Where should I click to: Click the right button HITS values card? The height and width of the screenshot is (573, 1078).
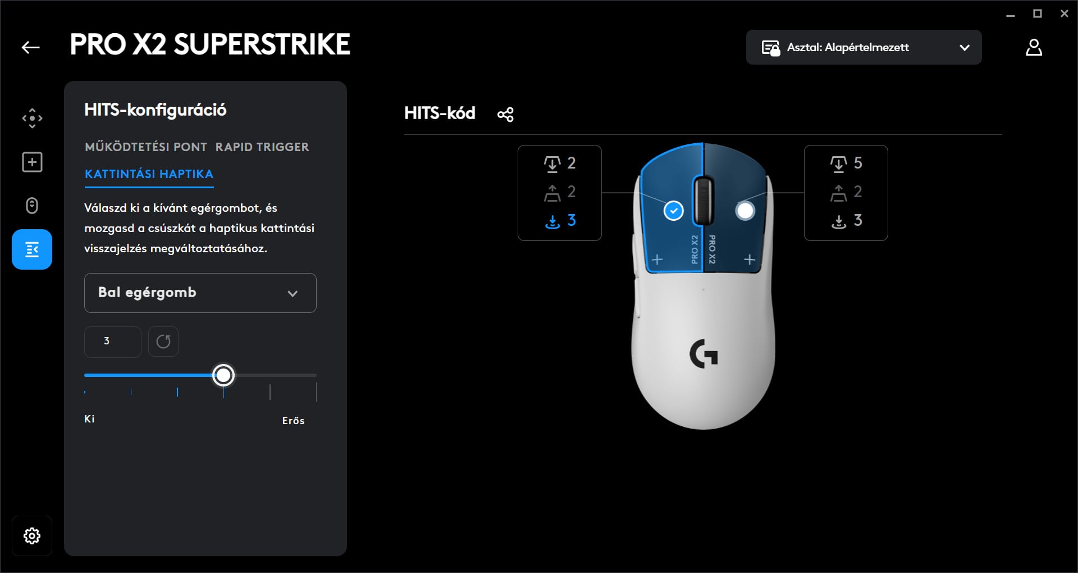846,193
